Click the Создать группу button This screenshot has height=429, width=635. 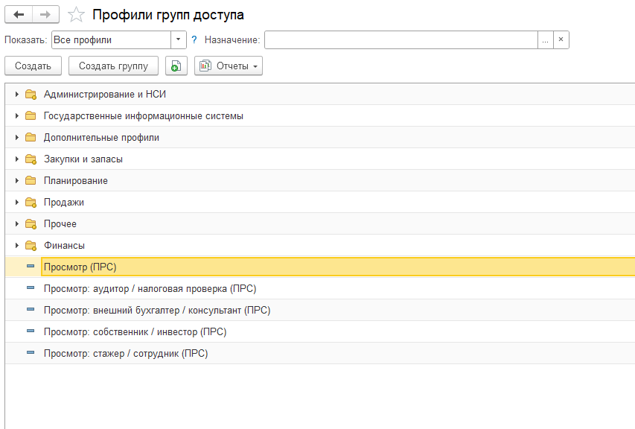(x=113, y=66)
